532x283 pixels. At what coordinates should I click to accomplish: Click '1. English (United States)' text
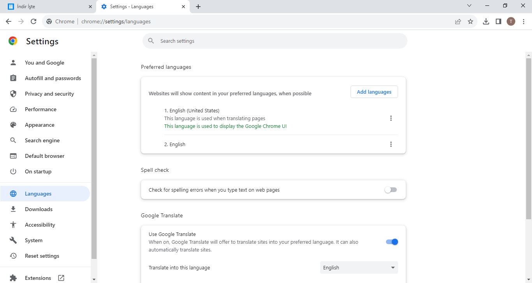click(x=192, y=110)
